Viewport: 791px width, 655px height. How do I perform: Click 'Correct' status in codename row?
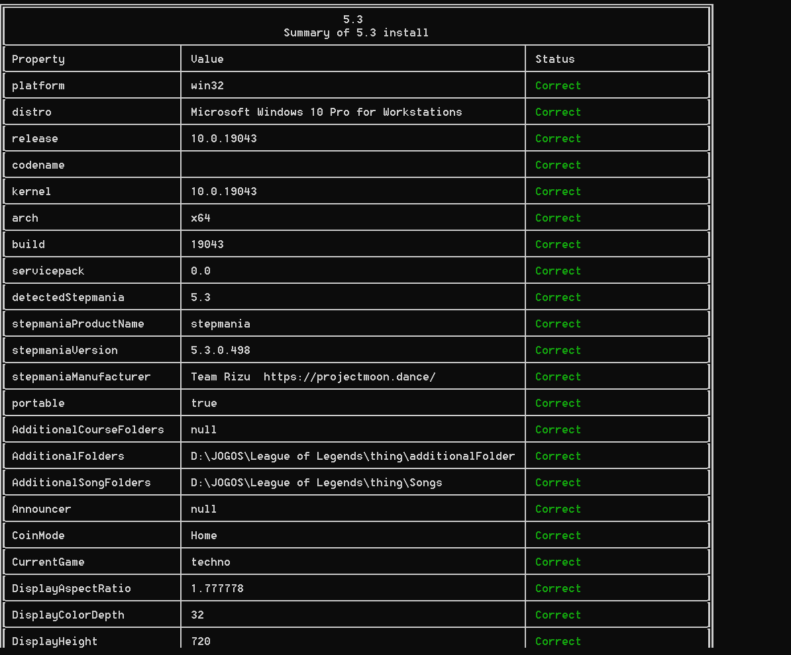(x=558, y=165)
